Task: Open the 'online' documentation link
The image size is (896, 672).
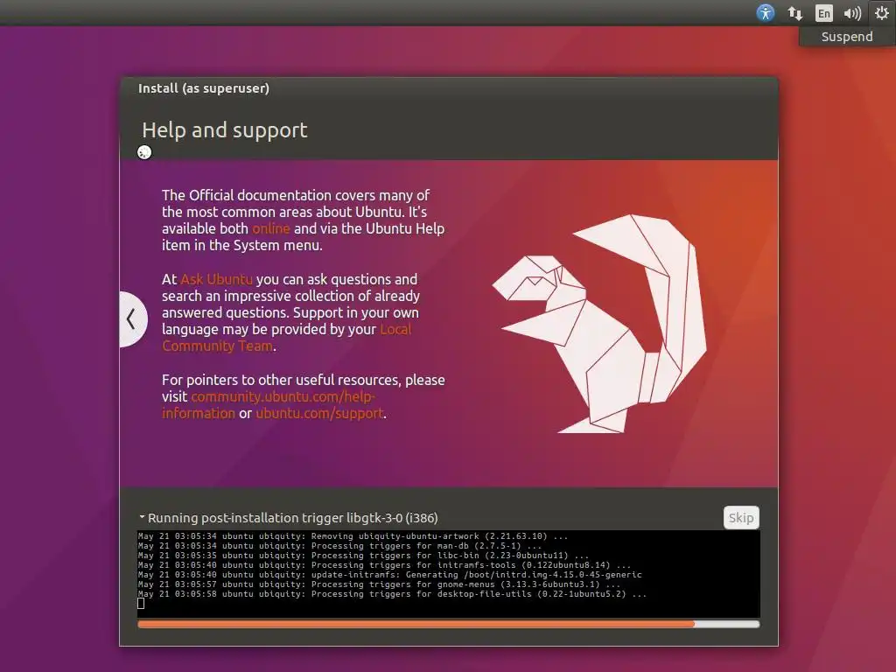Action: [271, 228]
